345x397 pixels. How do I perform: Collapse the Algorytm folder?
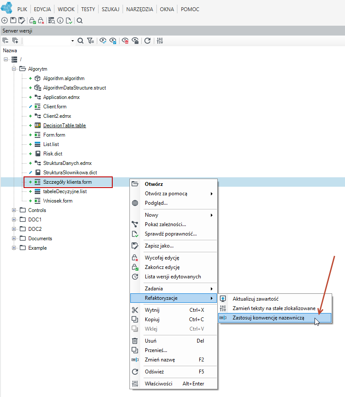[14, 69]
